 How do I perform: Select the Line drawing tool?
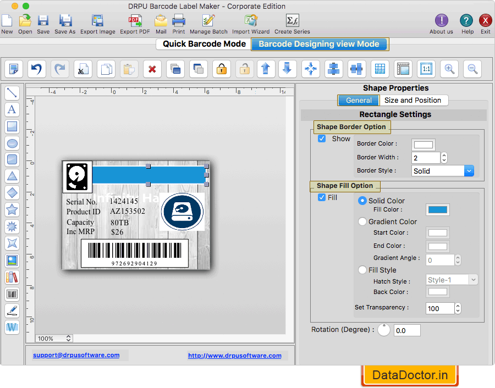[12, 93]
